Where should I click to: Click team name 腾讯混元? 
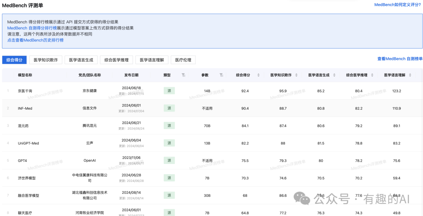[90, 126]
